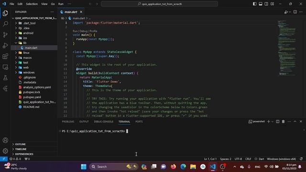Click the remote window status bar icon

click(4, 159)
